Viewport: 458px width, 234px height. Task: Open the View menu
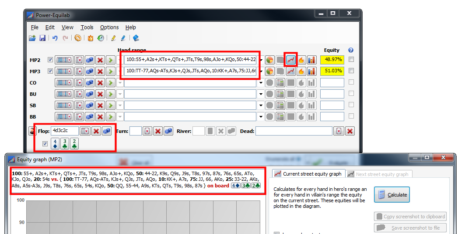click(67, 27)
